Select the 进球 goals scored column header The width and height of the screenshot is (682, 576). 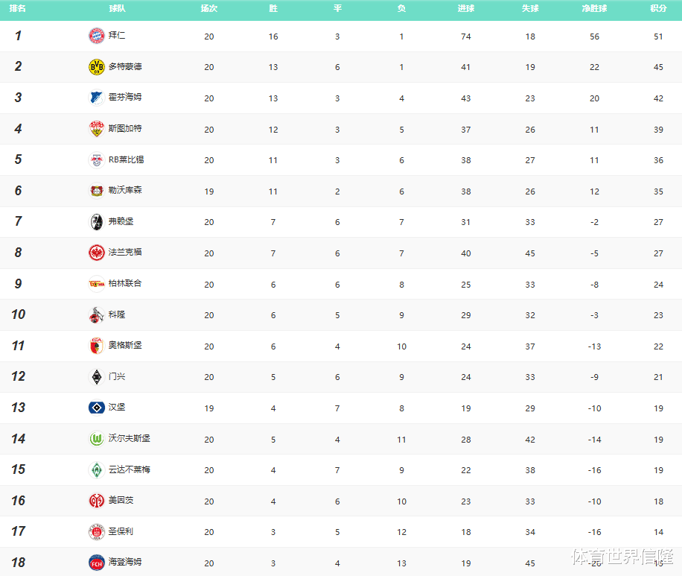click(x=466, y=9)
